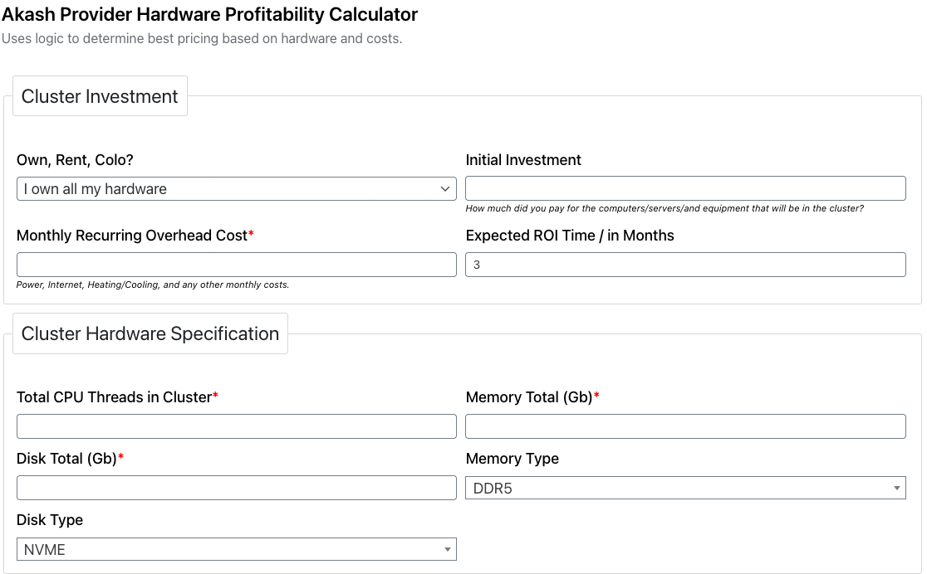
Task: Click the Cluster Hardware Specification heading
Action: tap(150, 333)
